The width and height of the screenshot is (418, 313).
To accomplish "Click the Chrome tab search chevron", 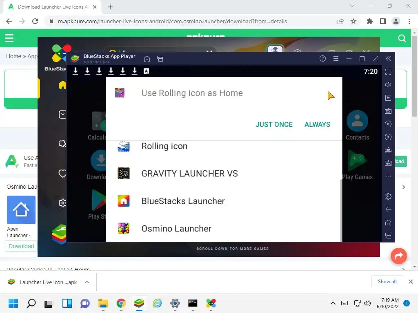I will 352,6.
